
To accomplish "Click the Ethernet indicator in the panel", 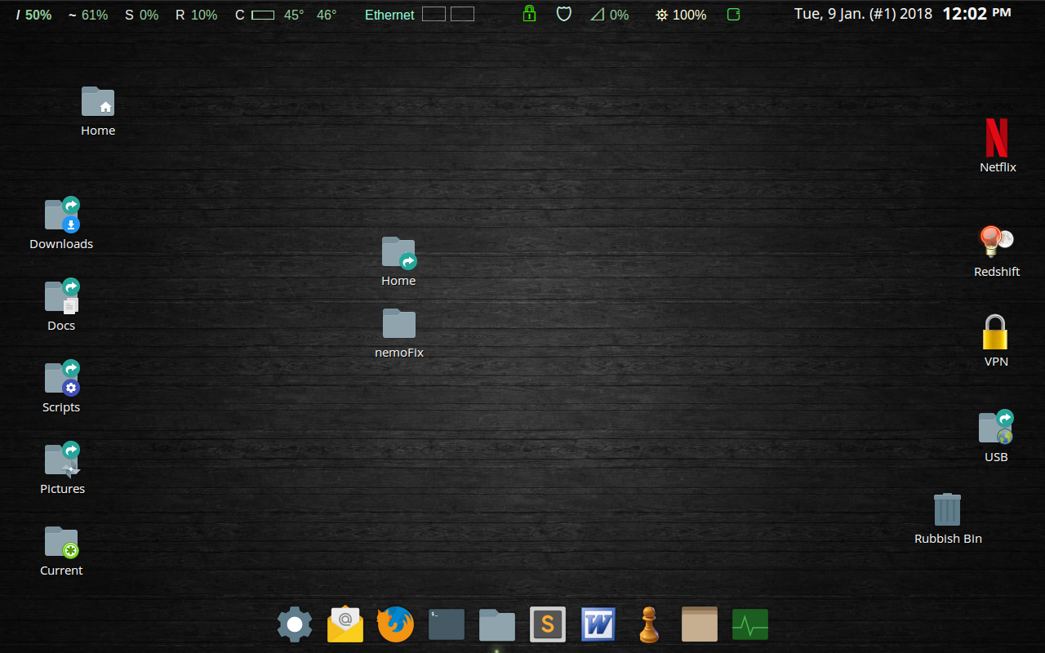I will pos(389,15).
